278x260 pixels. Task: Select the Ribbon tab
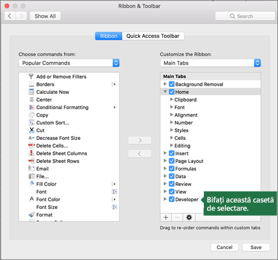109,36
